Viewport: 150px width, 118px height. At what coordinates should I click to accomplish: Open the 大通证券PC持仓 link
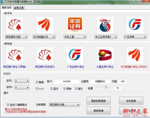click(x=105, y=67)
